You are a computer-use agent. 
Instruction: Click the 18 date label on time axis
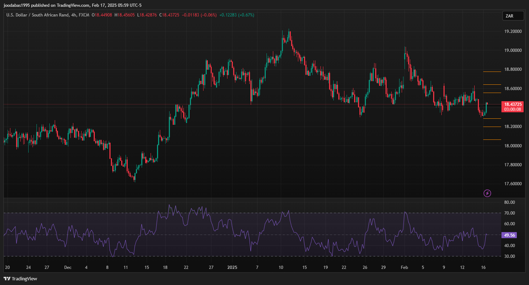pos(165,267)
